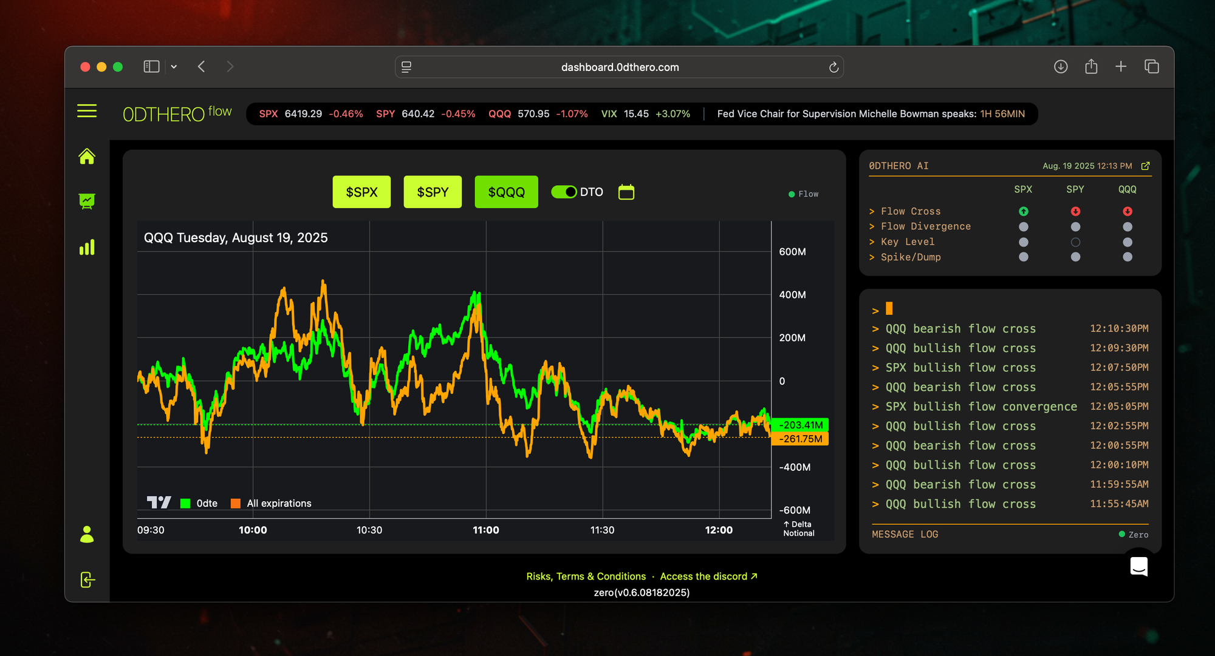Image resolution: width=1215 pixels, height=656 pixels.
Task: Toggle All expirations series in legend
Action: (271, 503)
